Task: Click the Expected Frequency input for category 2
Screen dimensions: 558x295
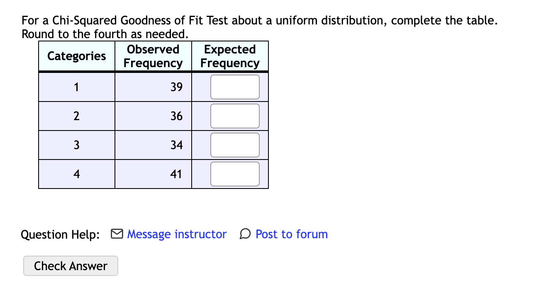Action: [235, 116]
